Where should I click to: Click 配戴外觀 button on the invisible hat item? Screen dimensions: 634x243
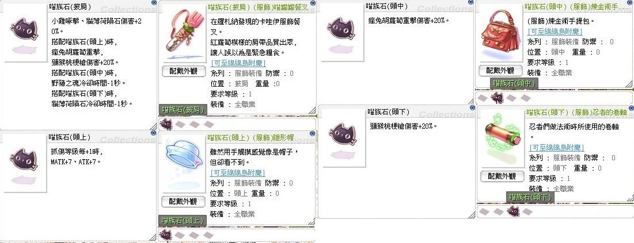click(183, 202)
